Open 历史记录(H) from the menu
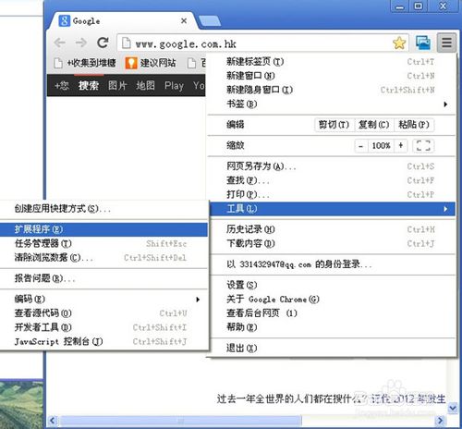462x429 pixels. click(x=333, y=229)
